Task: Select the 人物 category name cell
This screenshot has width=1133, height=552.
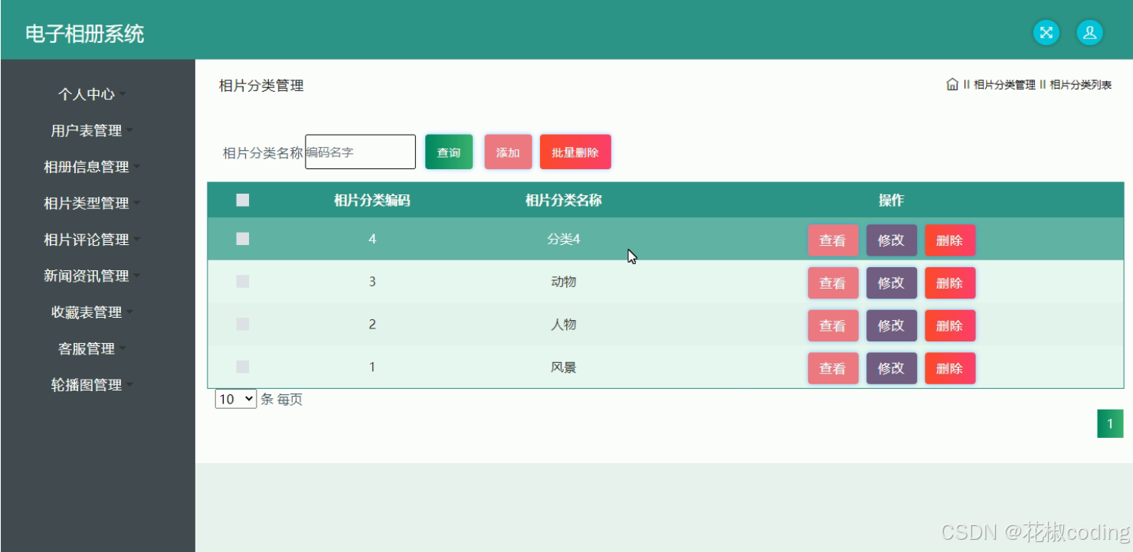Action: coord(564,325)
